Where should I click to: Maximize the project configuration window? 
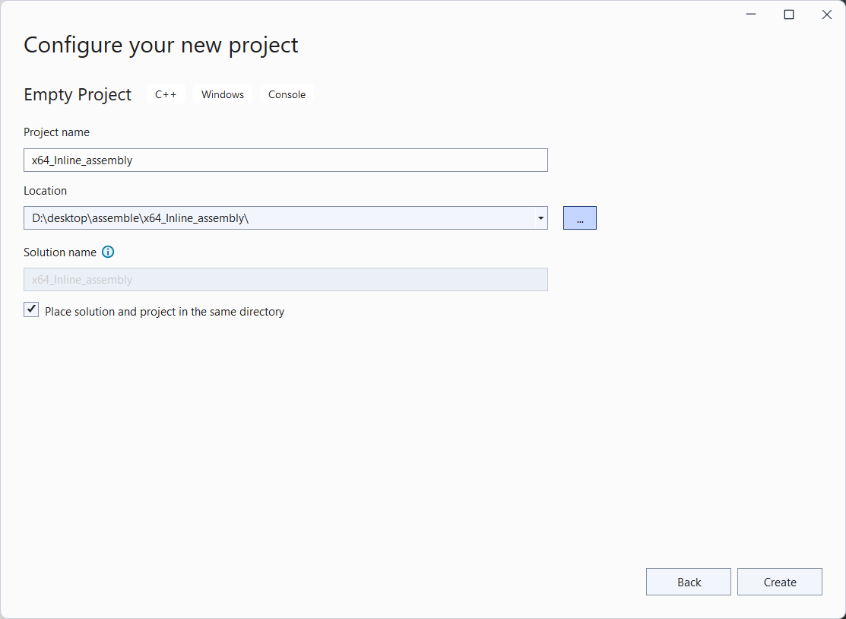point(789,14)
